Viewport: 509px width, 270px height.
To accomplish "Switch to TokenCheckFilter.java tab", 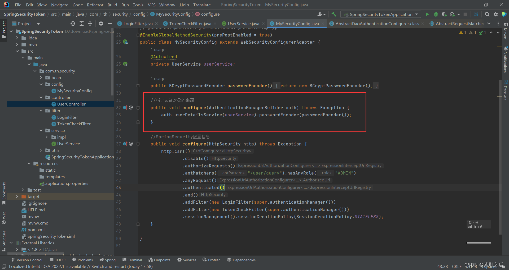I will tap(190, 24).
